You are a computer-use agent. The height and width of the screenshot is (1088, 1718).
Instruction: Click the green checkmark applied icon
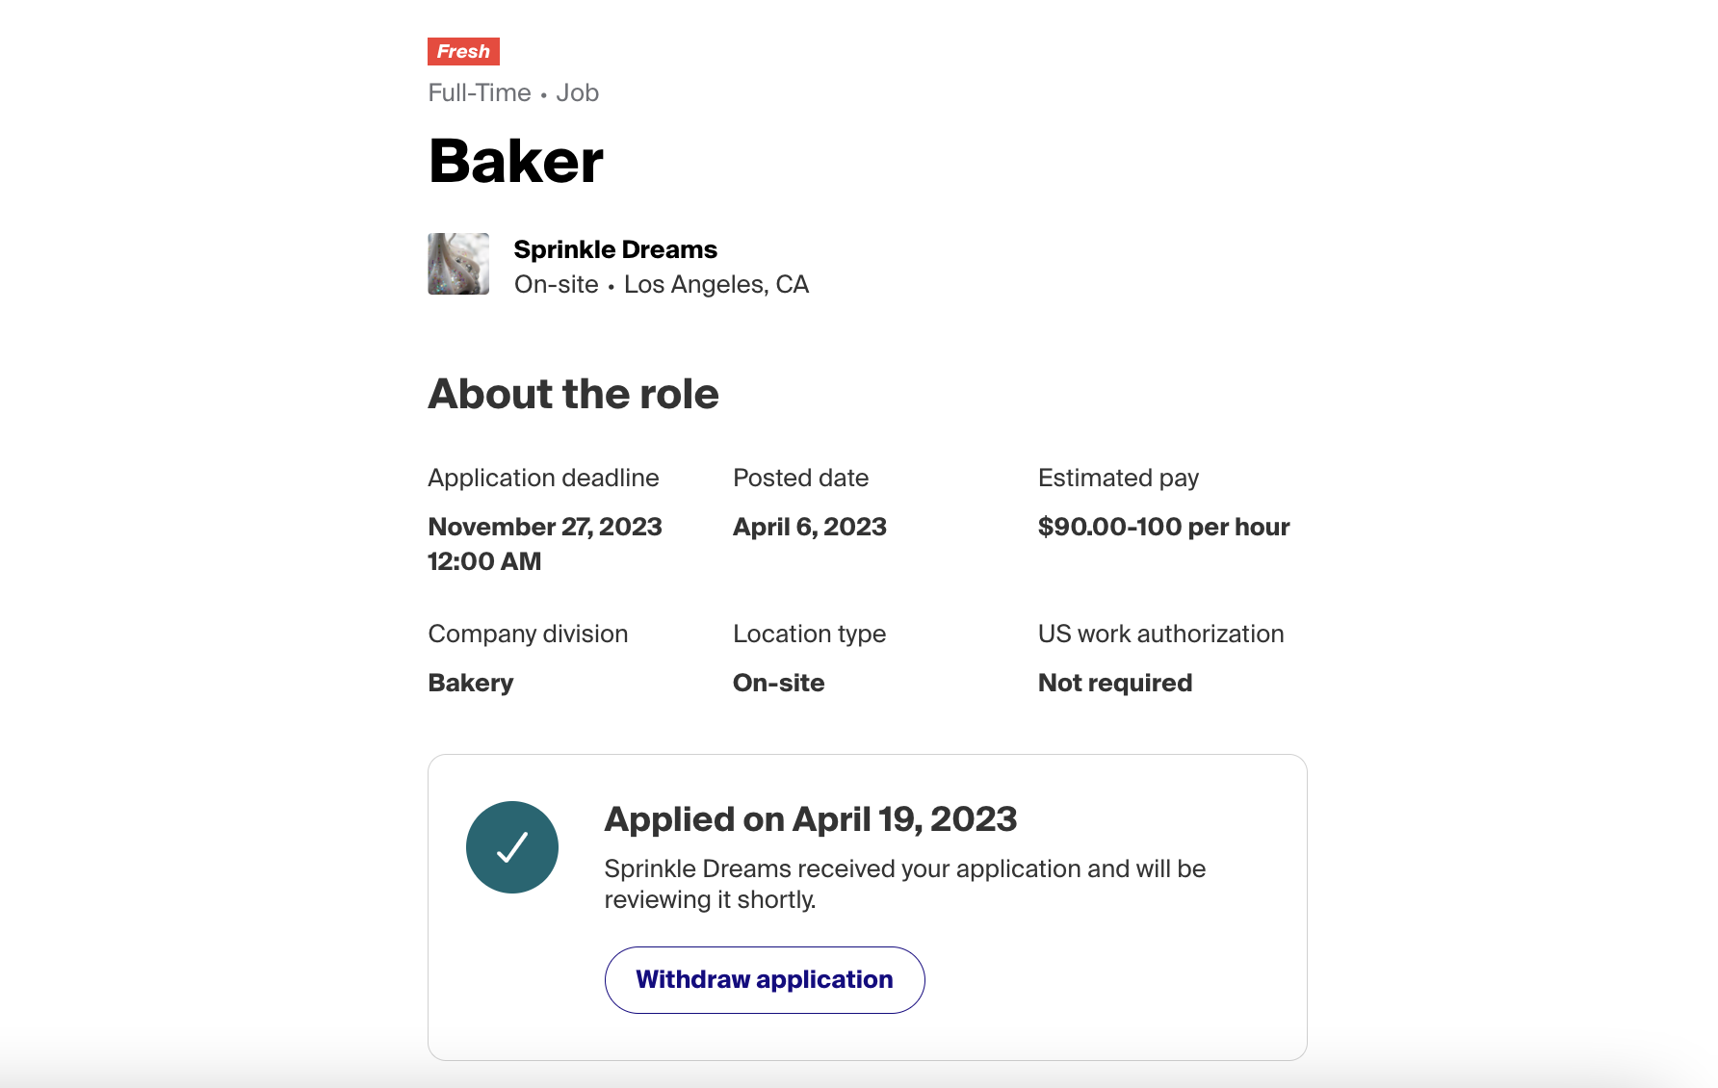click(x=512, y=847)
